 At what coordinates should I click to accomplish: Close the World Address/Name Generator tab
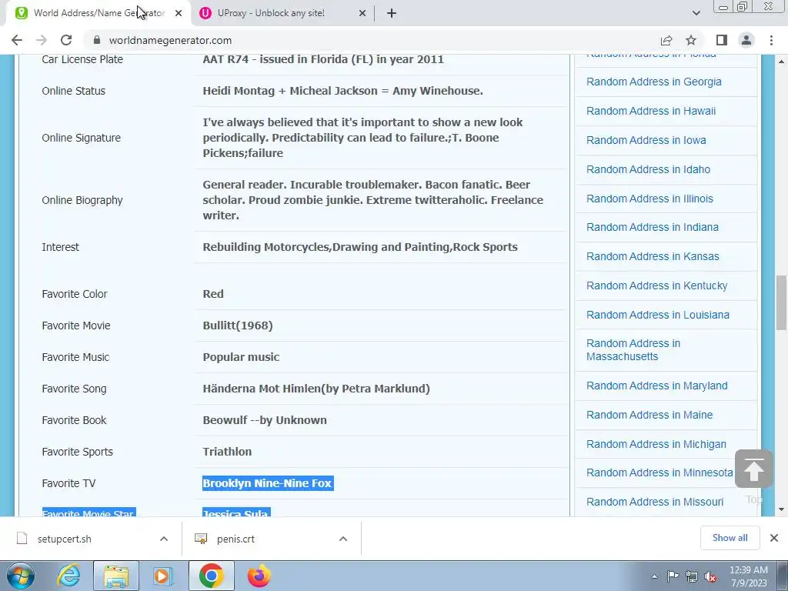click(179, 13)
